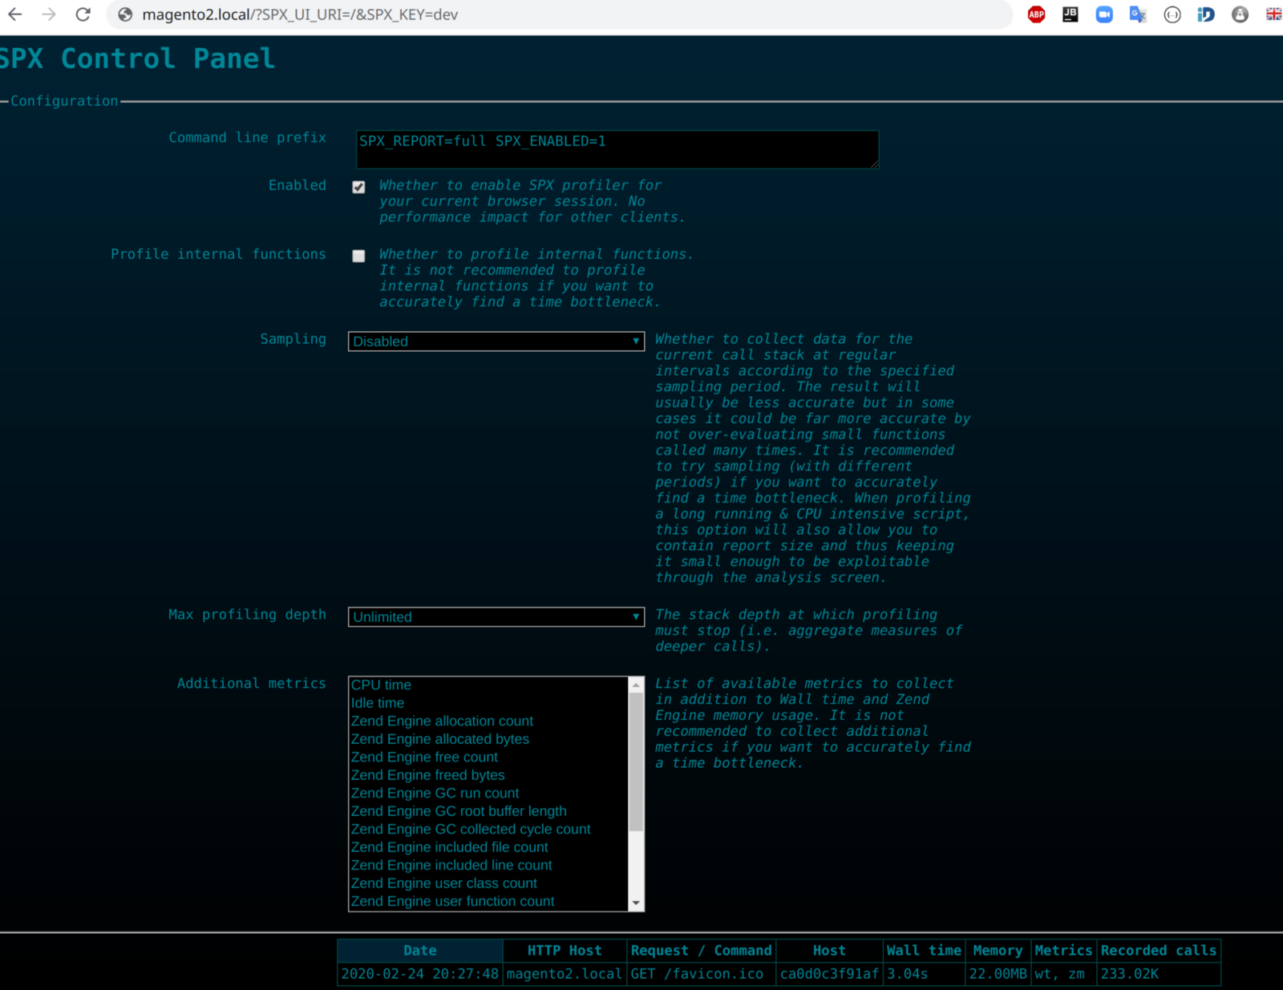The width and height of the screenshot is (1283, 990).
Task: Click the magento2.local HTTP host cell
Action: [565, 974]
